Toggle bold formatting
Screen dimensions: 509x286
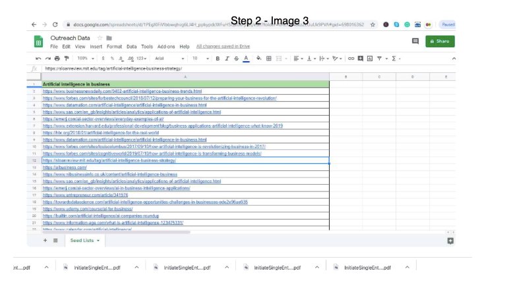(x=218, y=59)
